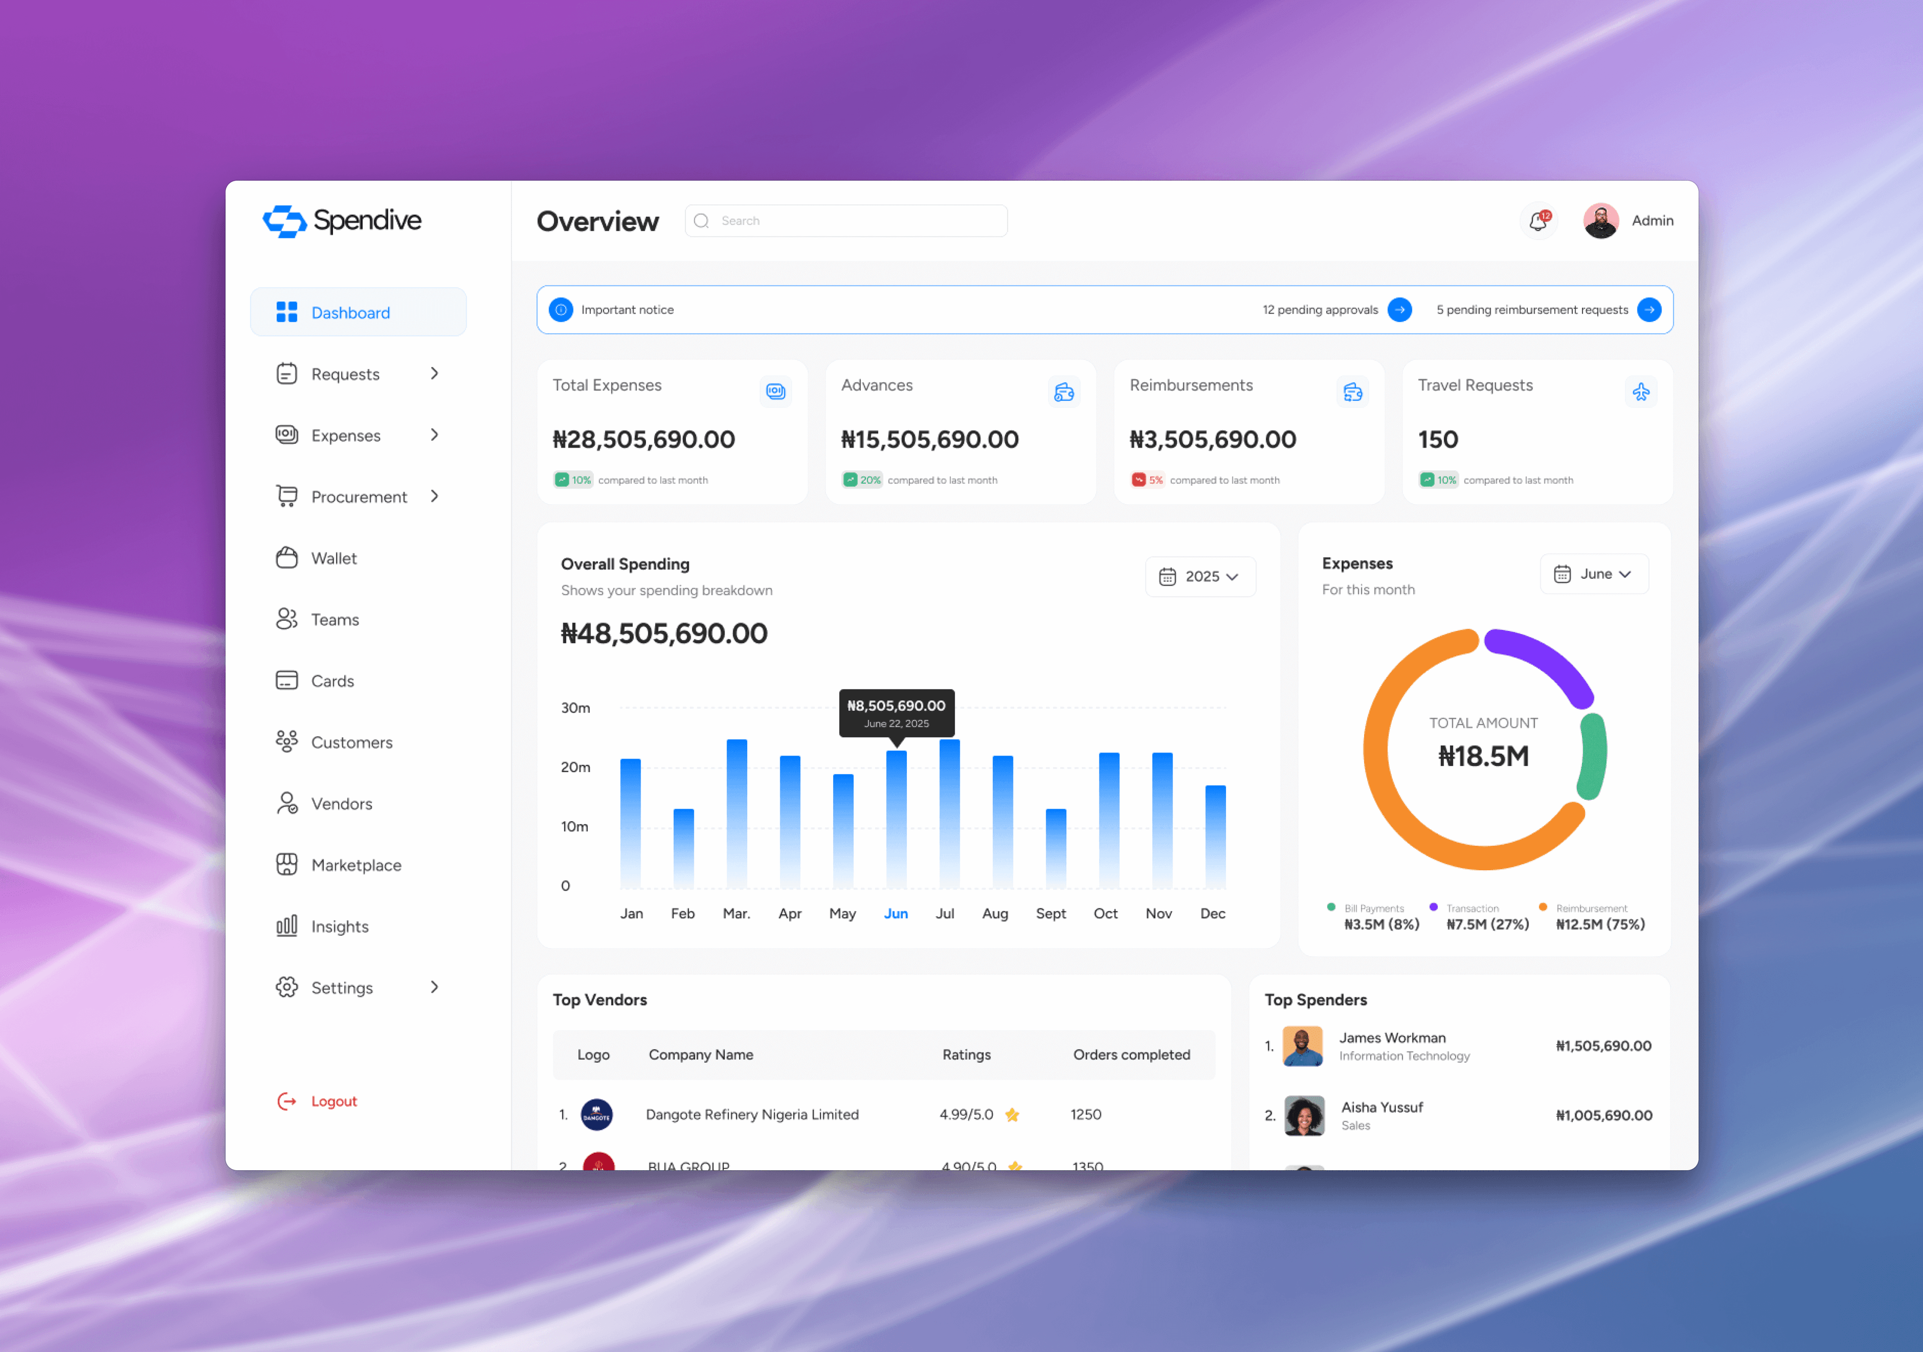Expand the Procurement submenu chevron

click(x=434, y=497)
